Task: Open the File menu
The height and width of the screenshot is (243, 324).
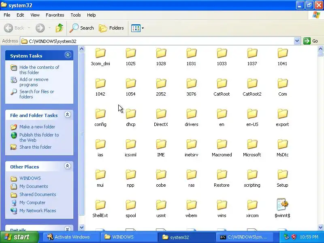Action: point(7,15)
